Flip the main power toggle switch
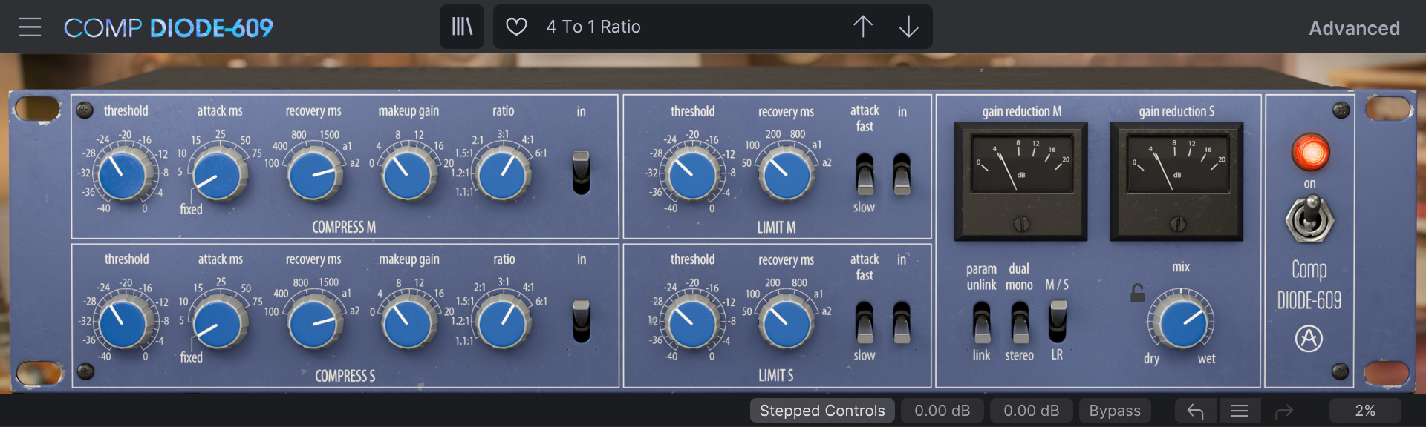Viewport: 1426px width, 427px height. [x=1310, y=219]
